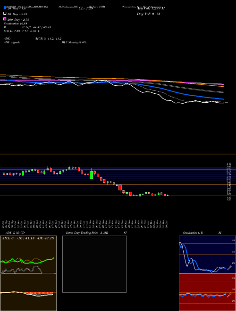236x311 pixels.
Task: Click the 'ADX: 0 +DY: 41.18 -DY: 41.18' header
Action: coord(28,238)
